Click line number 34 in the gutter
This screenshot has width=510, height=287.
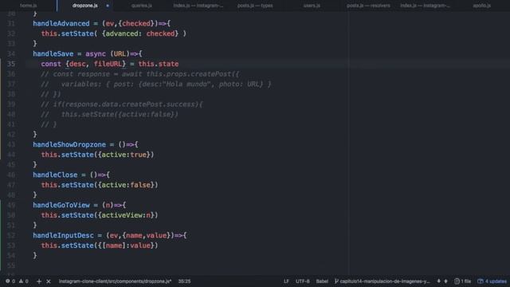11,53
